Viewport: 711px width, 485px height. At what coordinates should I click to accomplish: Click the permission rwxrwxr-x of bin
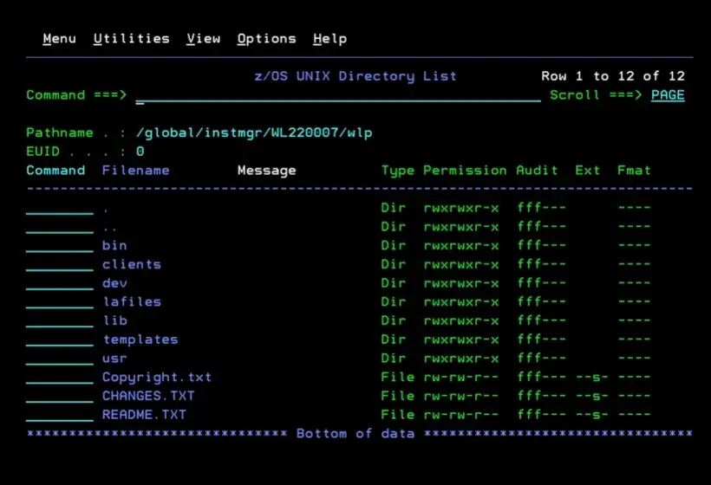pos(460,245)
